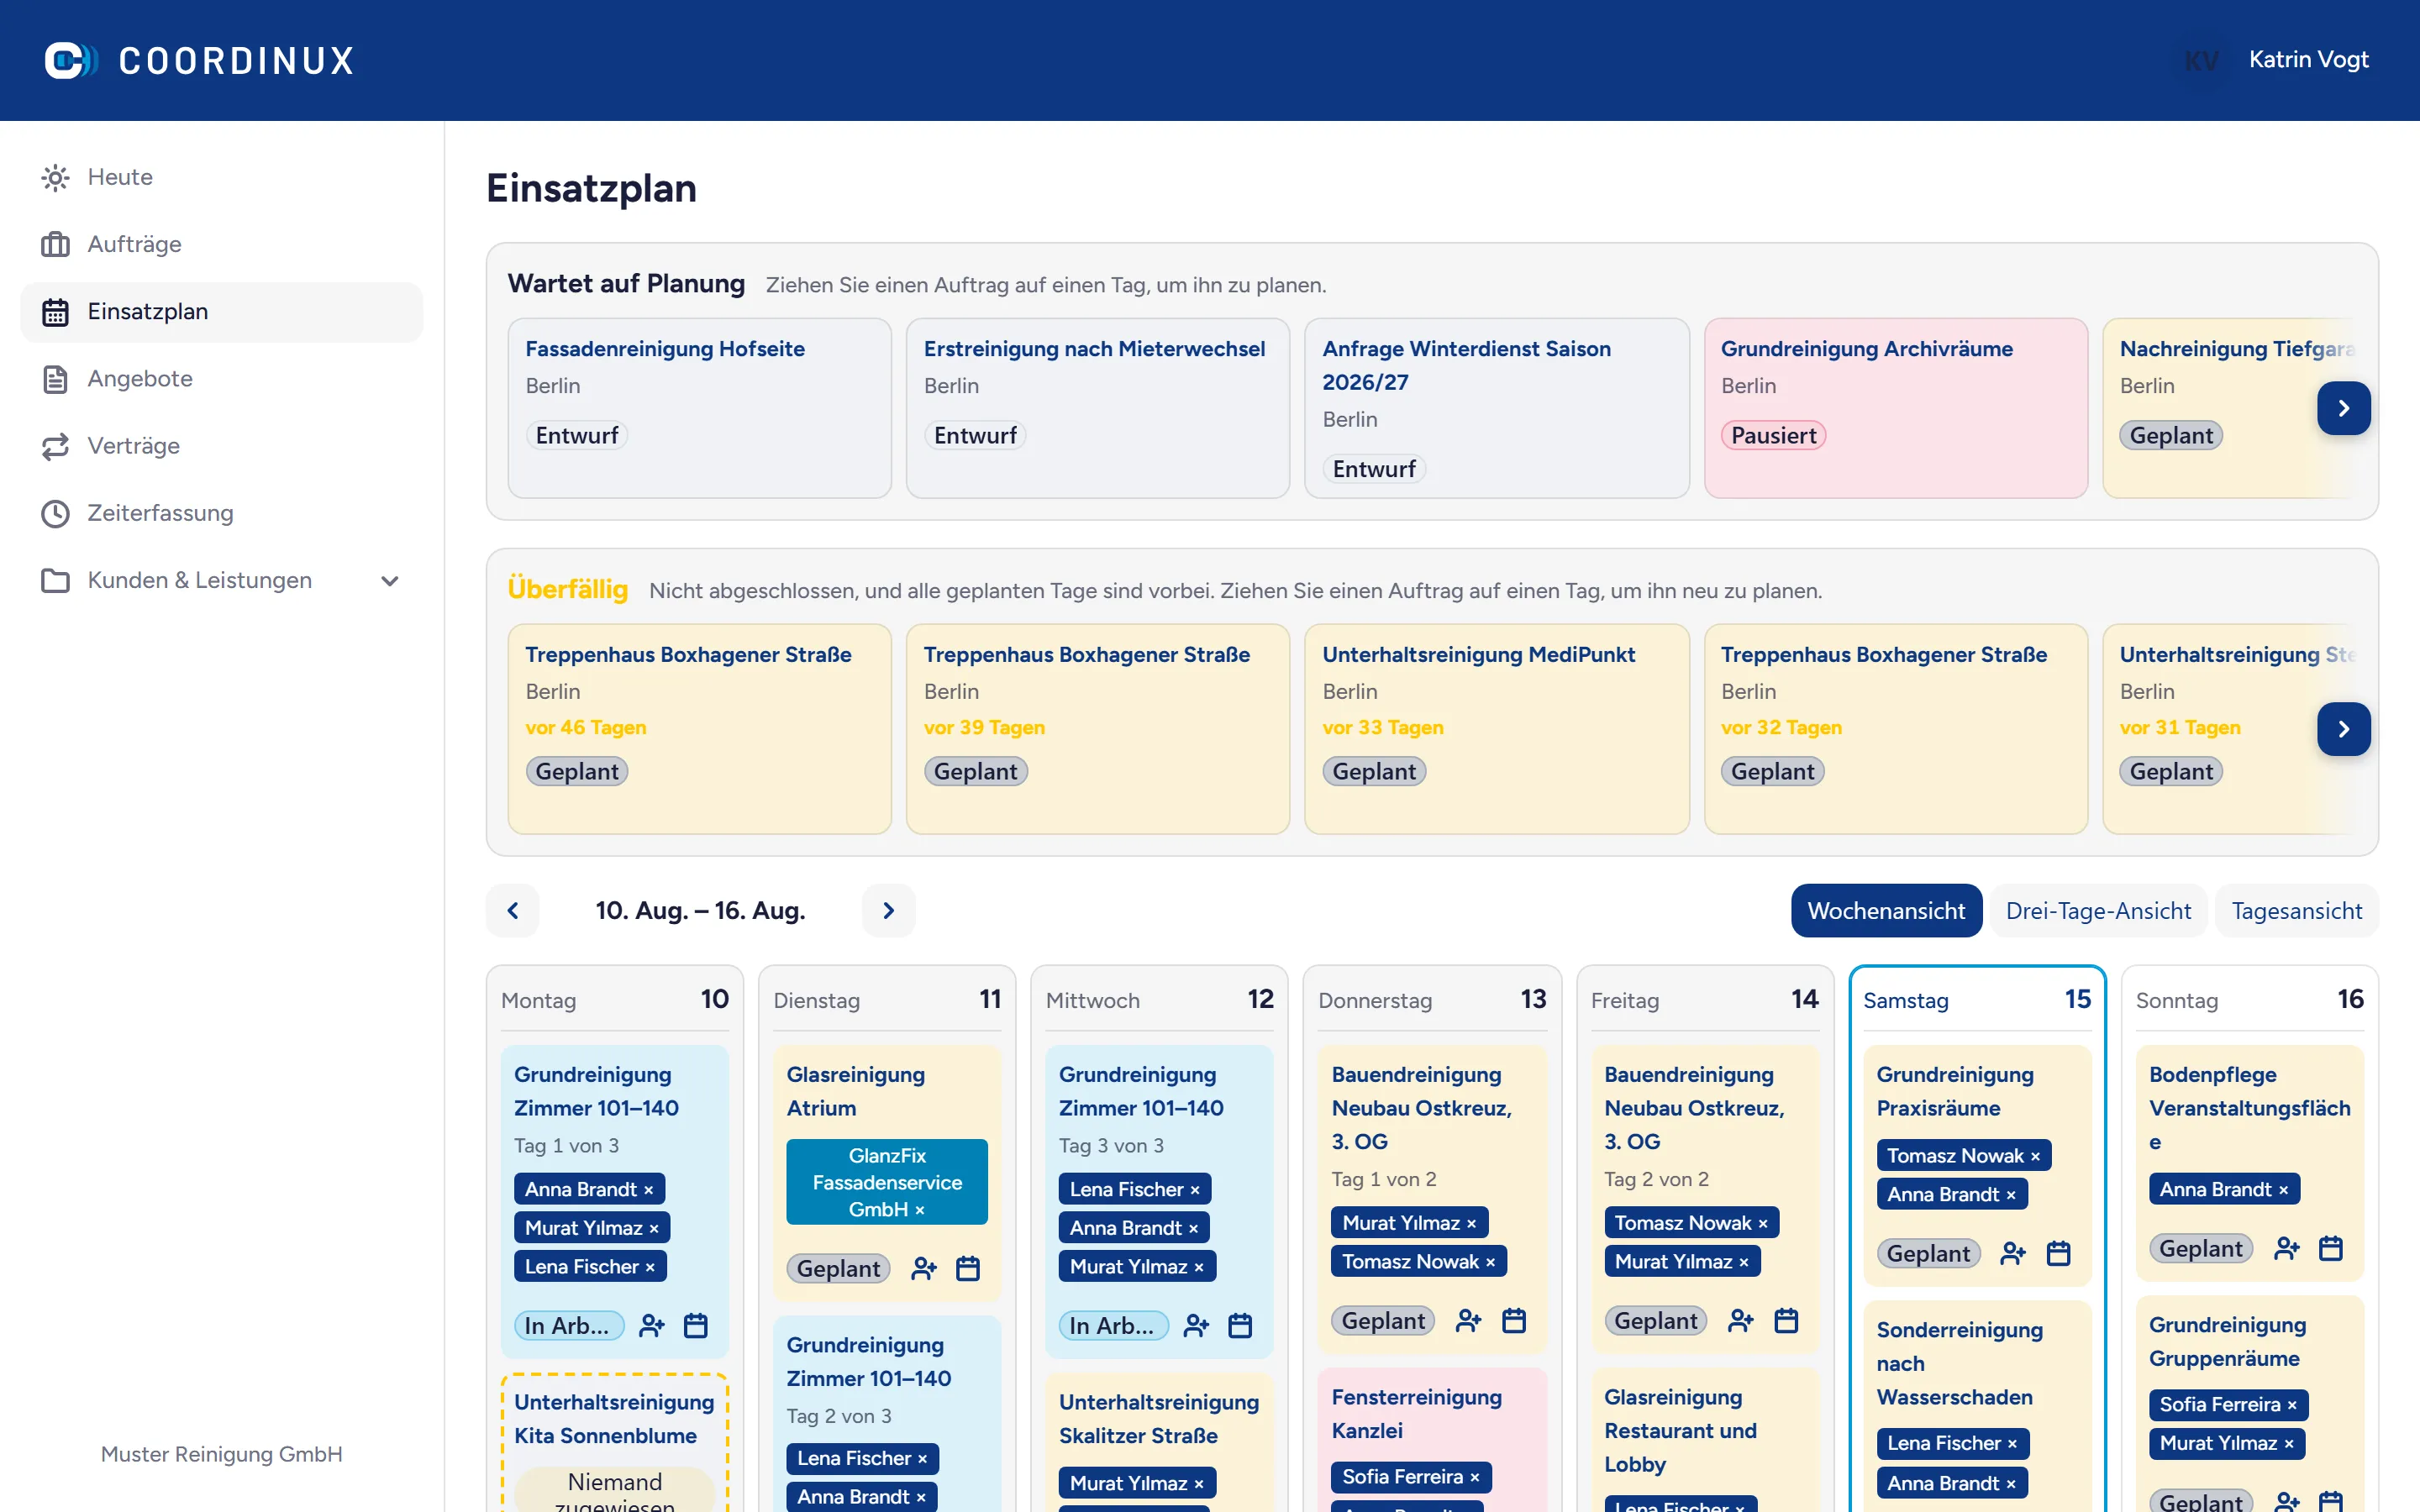
Task: Click the Sonntag 16 day header
Action: point(2250,1000)
